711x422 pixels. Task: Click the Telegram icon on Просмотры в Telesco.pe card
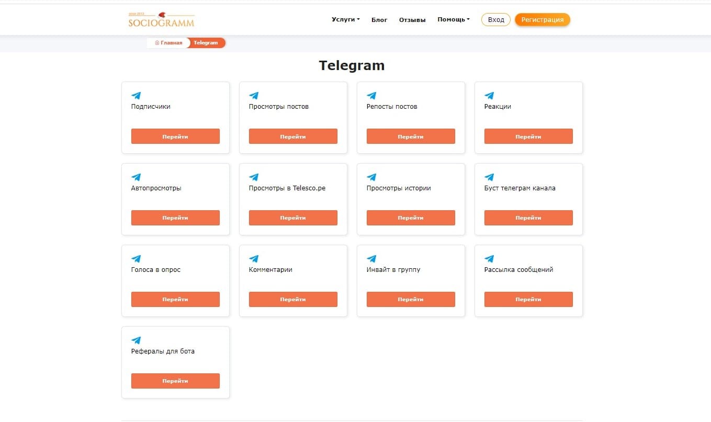(x=254, y=177)
